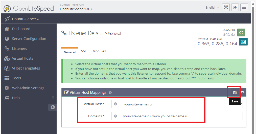Toggle full screen mode icon

click(226, 7)
